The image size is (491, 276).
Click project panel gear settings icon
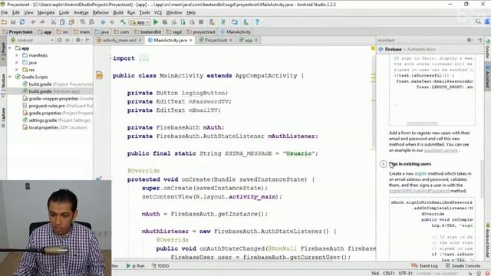[78, 40]
